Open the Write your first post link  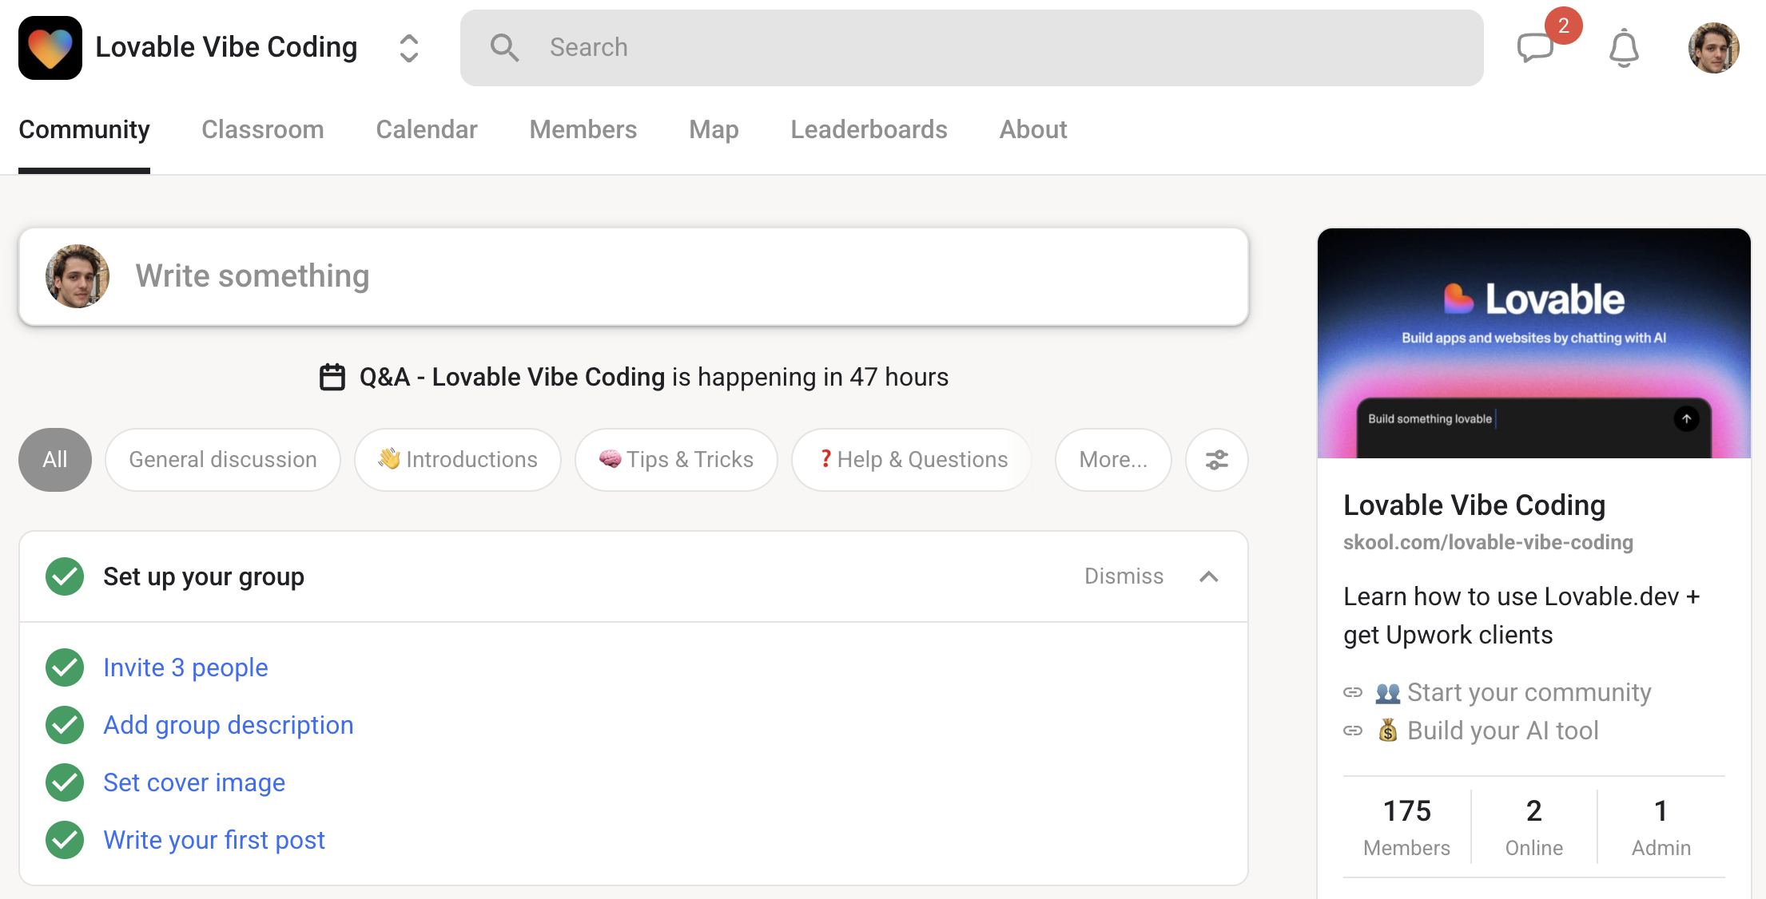coord(214,840)
